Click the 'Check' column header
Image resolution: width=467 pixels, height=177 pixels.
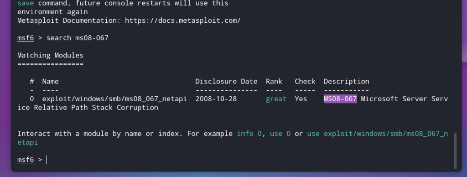tap(305, 82)
